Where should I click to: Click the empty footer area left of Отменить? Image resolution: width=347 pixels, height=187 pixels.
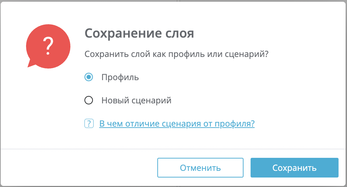[79, 168]
